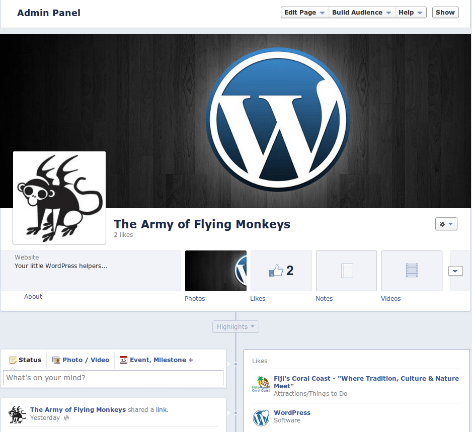Focus the What's on your mind field
The image size is (472, 432).
[x=113, y=378]
